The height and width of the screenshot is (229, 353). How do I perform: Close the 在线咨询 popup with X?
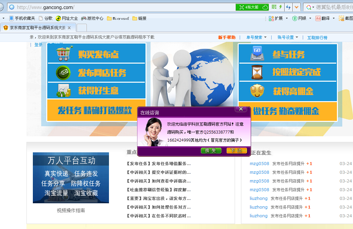(241, 109)
